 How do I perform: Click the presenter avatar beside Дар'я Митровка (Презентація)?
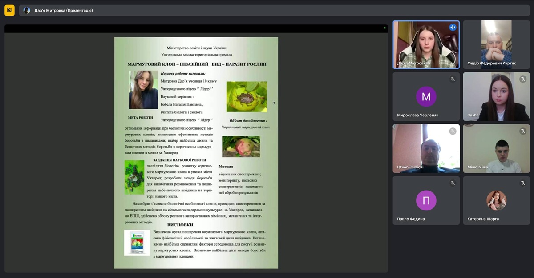tap(27, 10)
